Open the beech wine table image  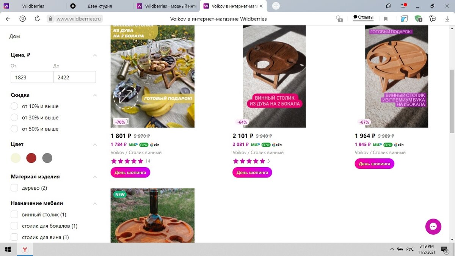tap(397, 76)
